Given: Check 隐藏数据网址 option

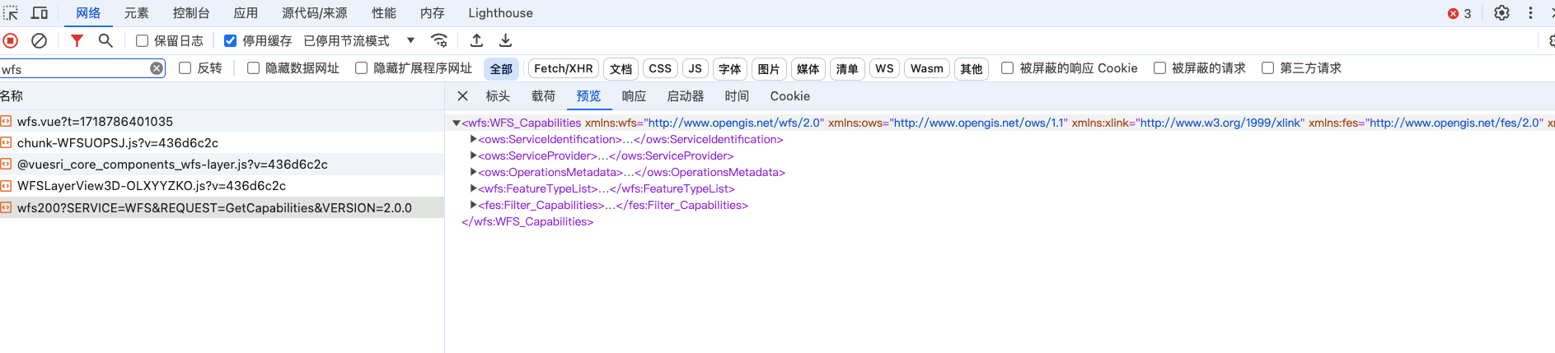Looking at the screenshot, I should 253,68.
